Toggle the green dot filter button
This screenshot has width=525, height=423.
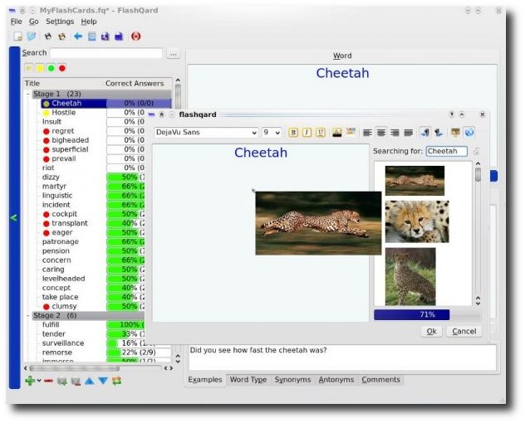coord(51,68)
